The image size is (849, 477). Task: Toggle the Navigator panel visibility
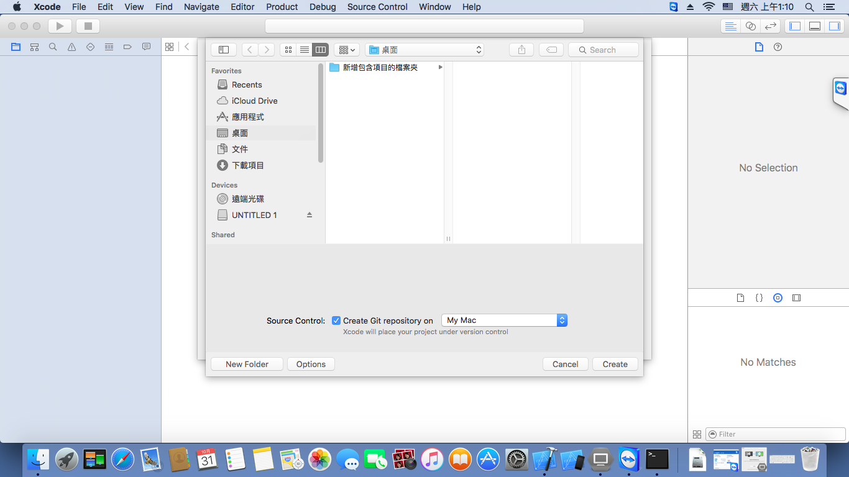click(x=794, y=26)
